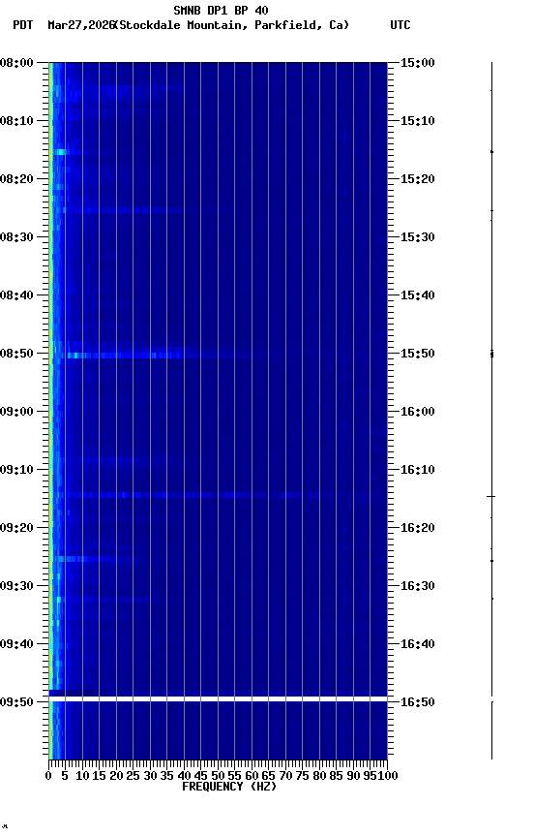Click the 30 Hz frequency axis label
Viewport: 534px width, 837px height.
coord(150,776)
